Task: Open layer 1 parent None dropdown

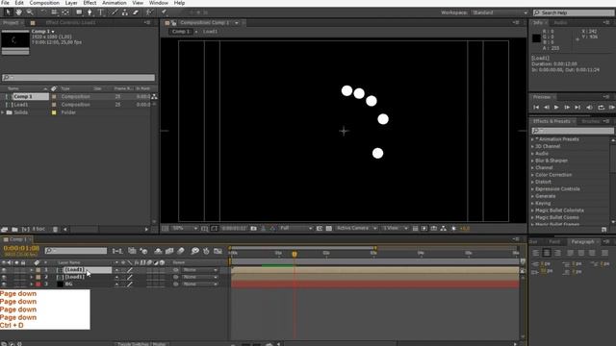Action: [x=200, y=270]
